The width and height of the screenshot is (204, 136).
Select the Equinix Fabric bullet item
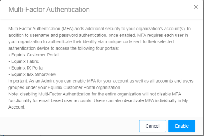tap(25, 61)
